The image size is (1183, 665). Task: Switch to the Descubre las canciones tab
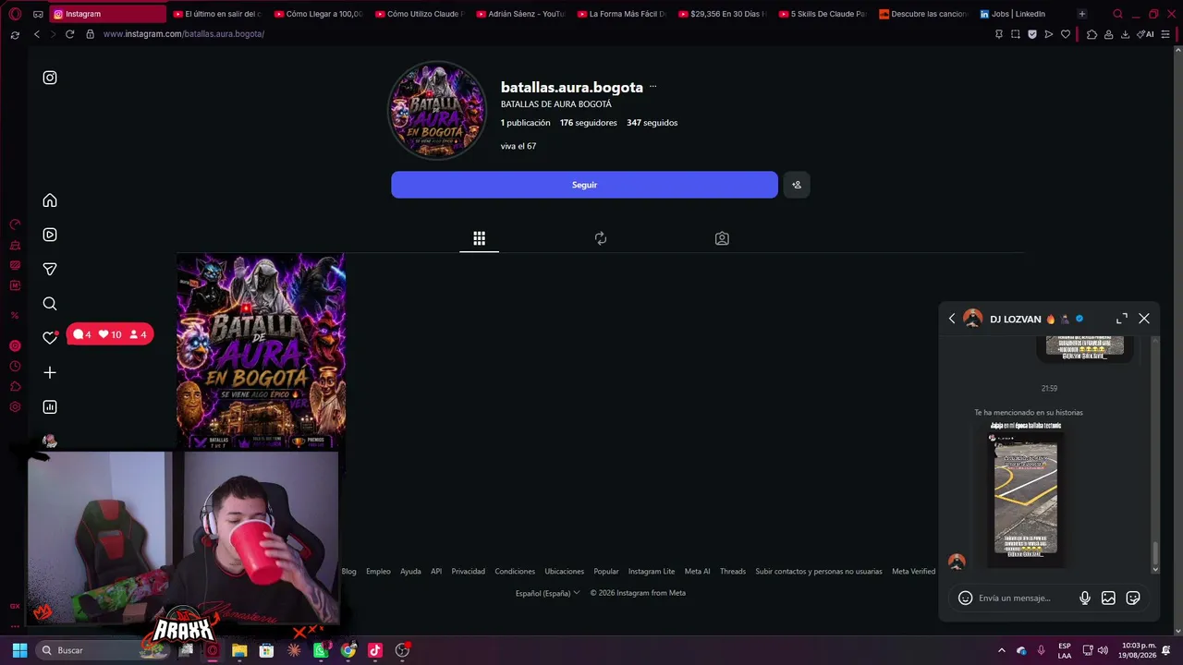(x=922, y=14)
